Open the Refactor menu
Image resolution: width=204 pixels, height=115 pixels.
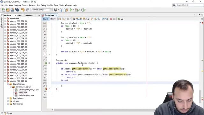(32, 5)
